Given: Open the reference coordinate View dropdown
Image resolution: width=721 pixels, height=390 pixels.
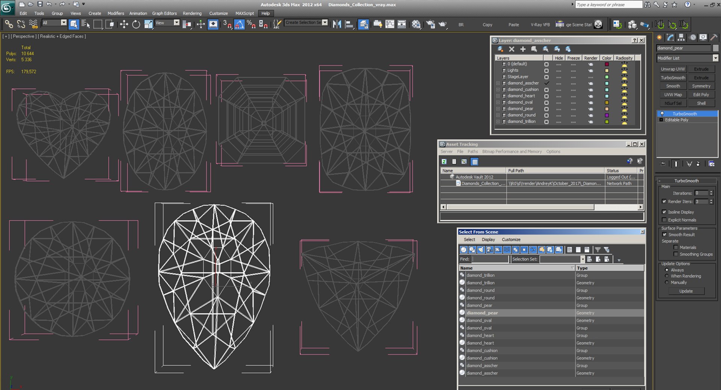Looking at the screenshot, I should click(176, 23).
